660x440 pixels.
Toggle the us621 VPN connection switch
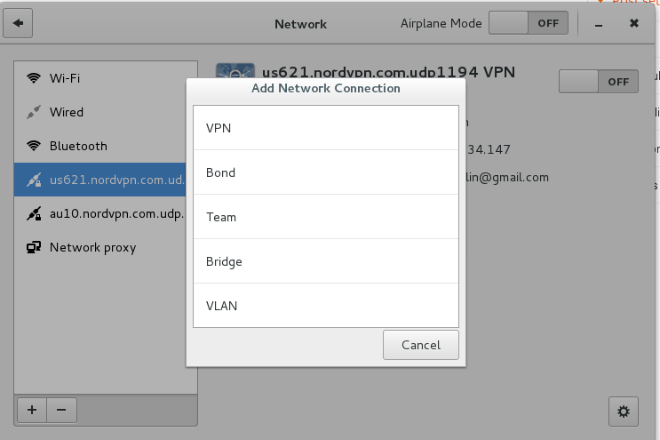pyautogui.click(x=598, y=82)
